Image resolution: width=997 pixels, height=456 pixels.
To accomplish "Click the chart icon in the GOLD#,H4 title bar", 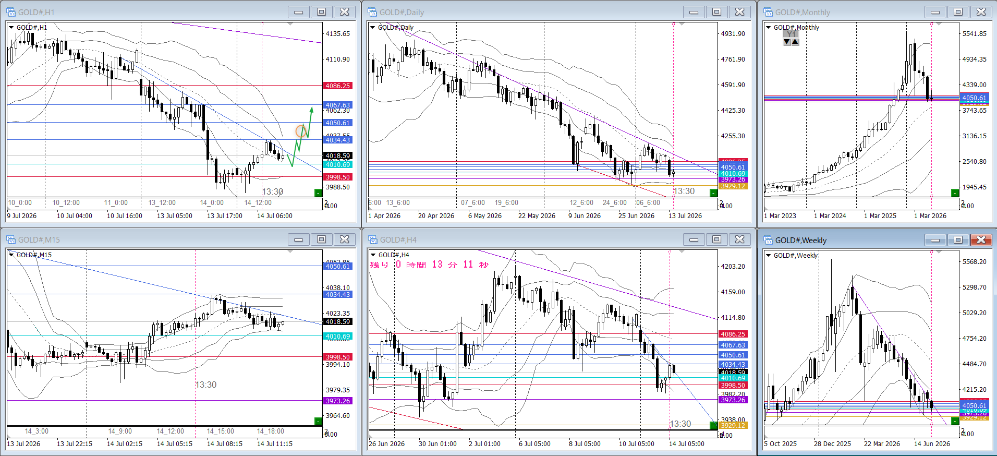I will click(373, 239).
